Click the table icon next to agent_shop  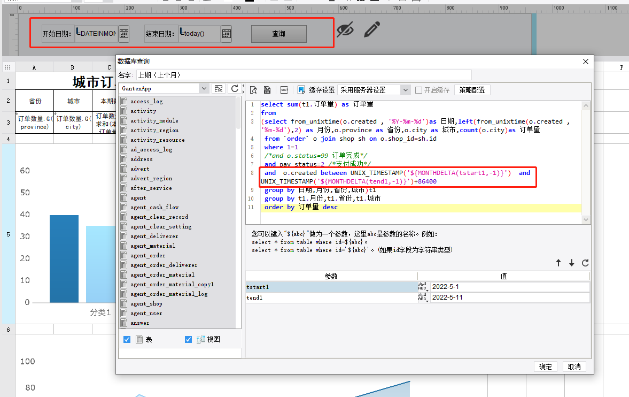pyautogui.click(x=124, y=304)
